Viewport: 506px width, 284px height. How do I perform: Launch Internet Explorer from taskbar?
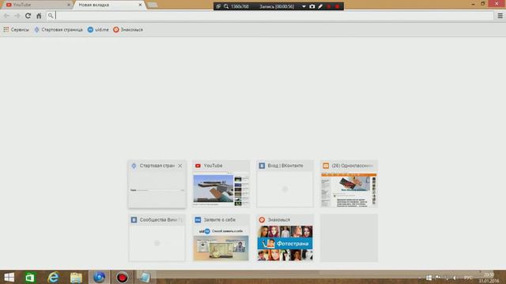53,277
